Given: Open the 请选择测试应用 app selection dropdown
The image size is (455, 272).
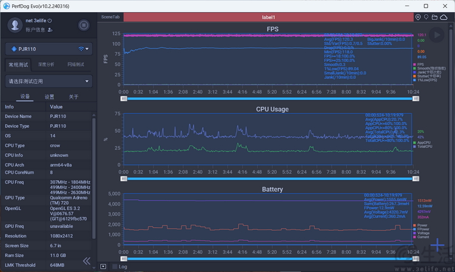Looking at the screenshot, I should click(48, 81).
